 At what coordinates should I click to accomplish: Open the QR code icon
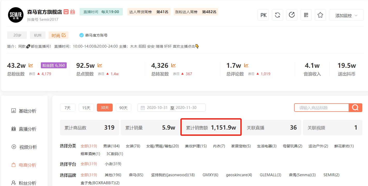point(306,15)
